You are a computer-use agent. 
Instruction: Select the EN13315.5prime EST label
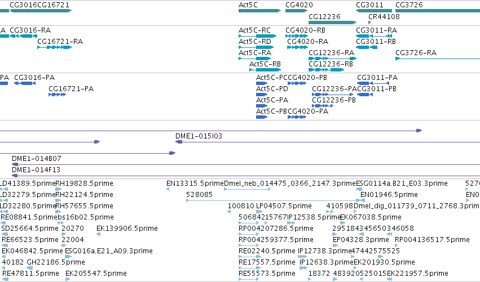(195, 183)
